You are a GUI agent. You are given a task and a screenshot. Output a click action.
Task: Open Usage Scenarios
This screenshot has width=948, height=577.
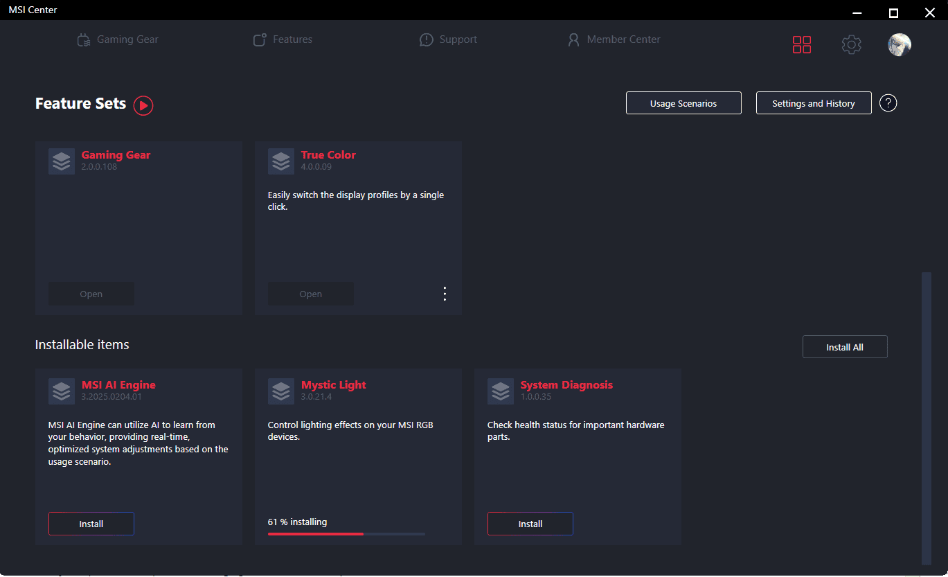[x=683, y=103]
